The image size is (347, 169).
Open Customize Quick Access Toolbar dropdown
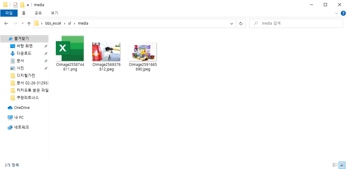pos(28,5)
